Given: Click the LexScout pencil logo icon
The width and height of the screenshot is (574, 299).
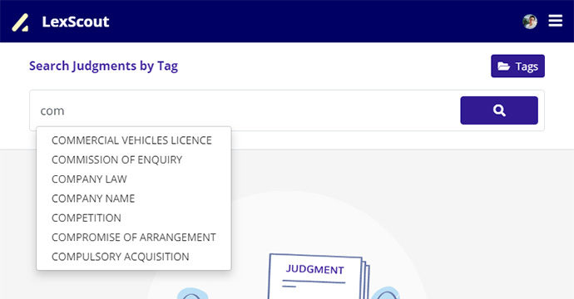Looking at the screenshot, I should click(x=20, y=22).
